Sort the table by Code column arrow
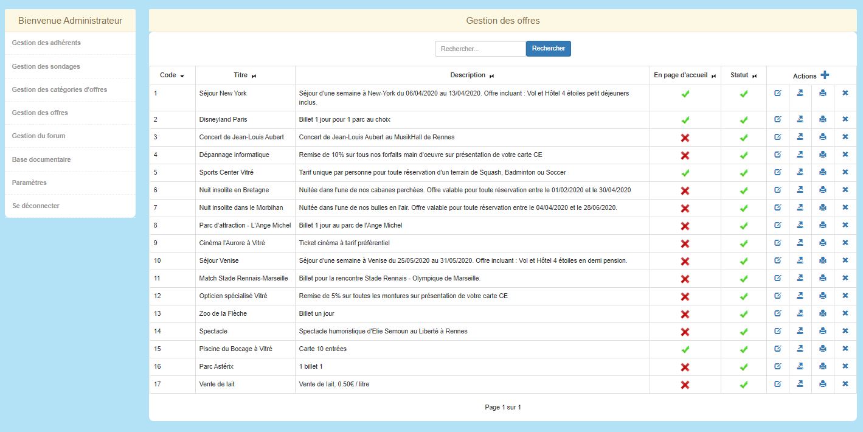 pyautogui.click(x=182, y=76)
